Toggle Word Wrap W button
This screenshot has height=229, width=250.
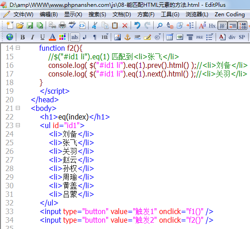click(x=222, y=25)
